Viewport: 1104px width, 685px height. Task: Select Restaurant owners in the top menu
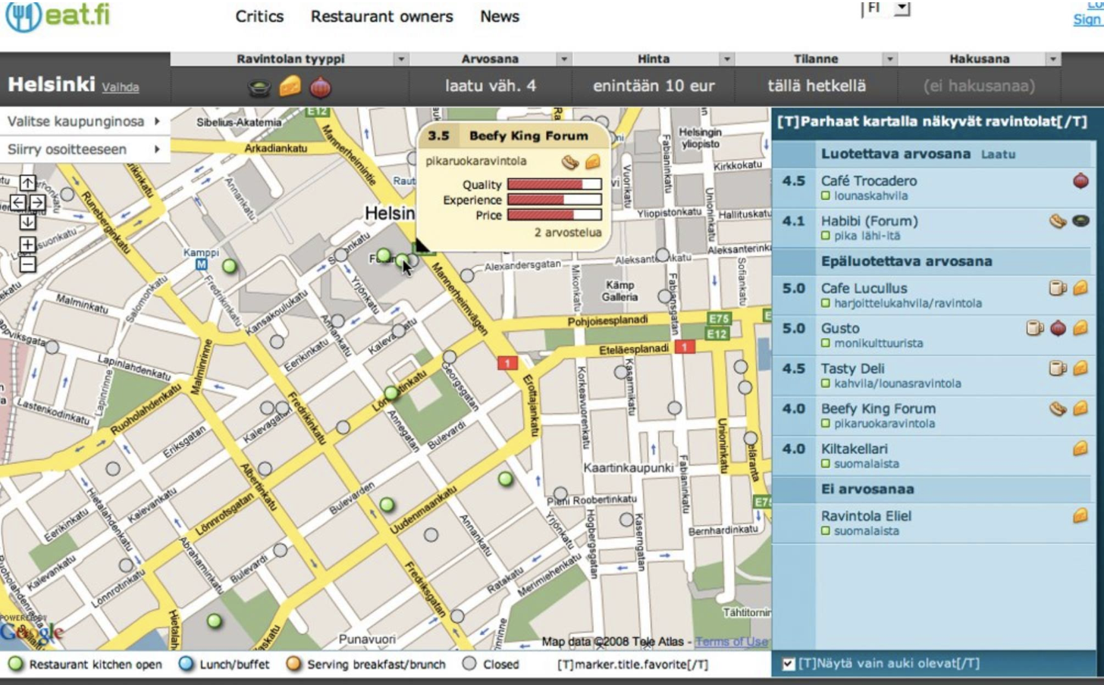380,17
